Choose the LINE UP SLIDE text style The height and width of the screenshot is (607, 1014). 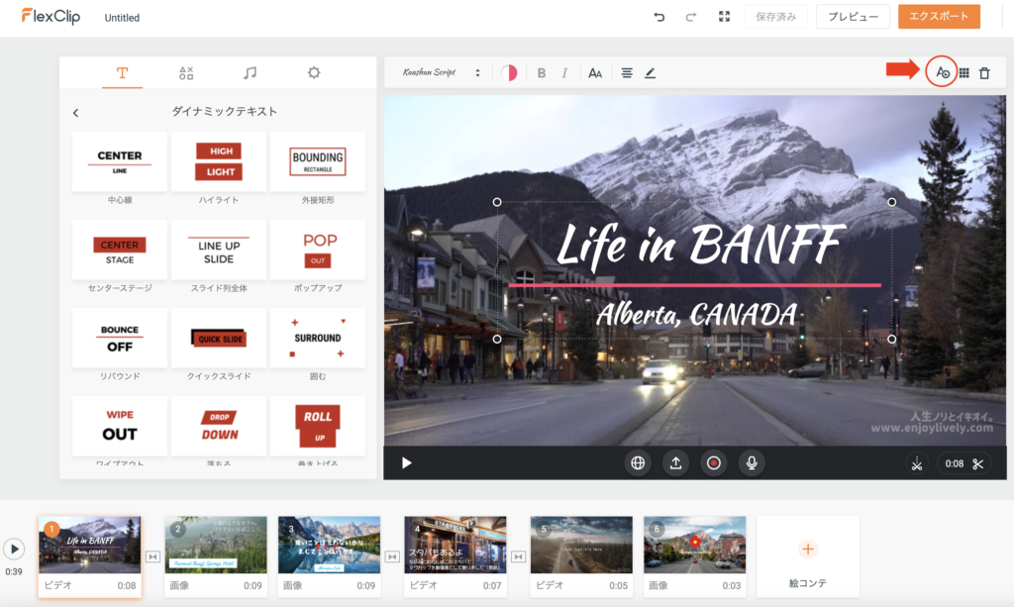[x=219, y=251]
